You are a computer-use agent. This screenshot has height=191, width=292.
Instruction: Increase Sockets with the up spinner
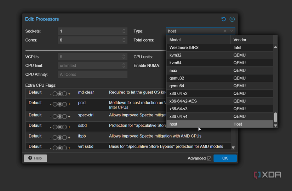tap(124, 29)
